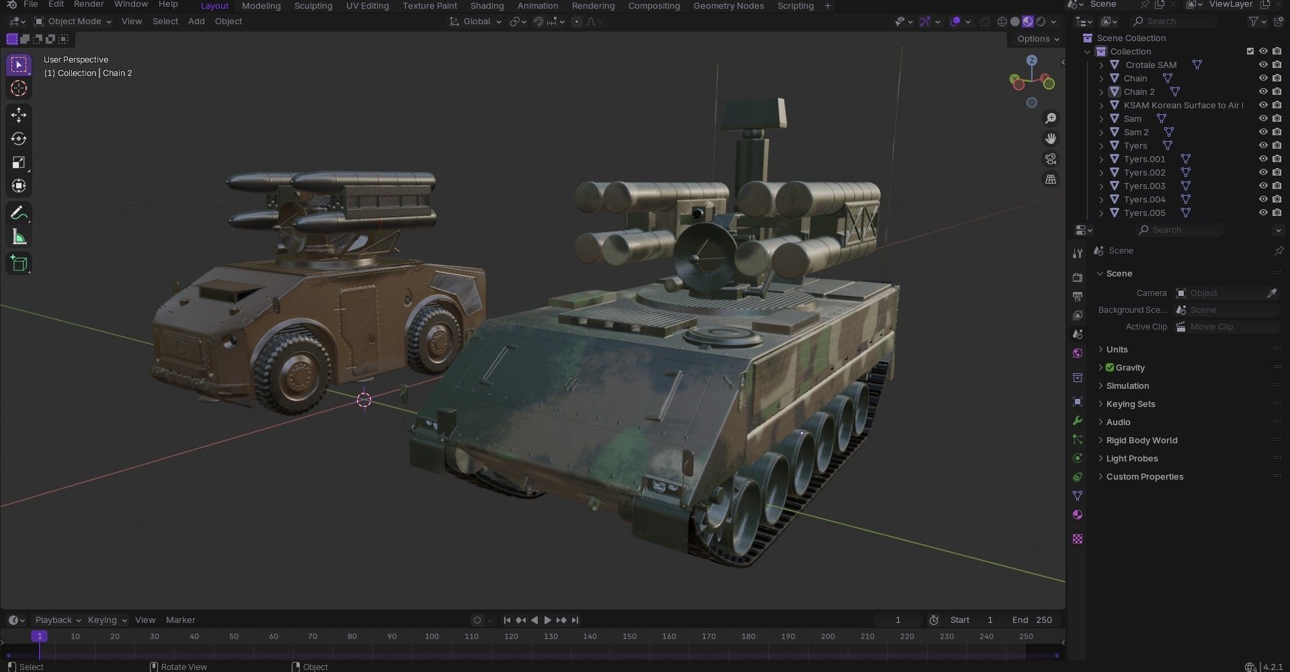Open the Material properties tab
Screen dimensions: 1290x672
1078,515
